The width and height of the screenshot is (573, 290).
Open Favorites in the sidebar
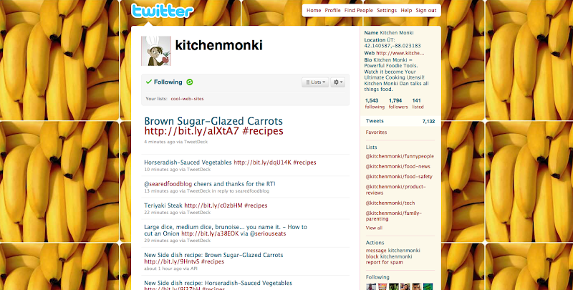click(376, 132)
